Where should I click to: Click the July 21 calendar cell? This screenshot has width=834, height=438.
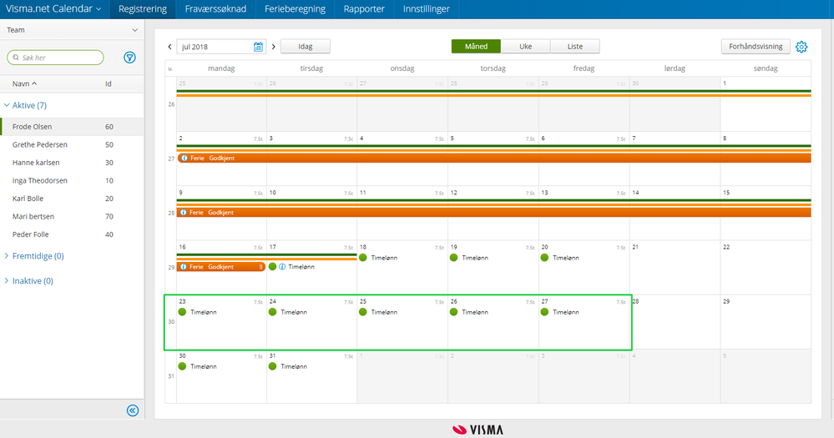click(675, 267)
